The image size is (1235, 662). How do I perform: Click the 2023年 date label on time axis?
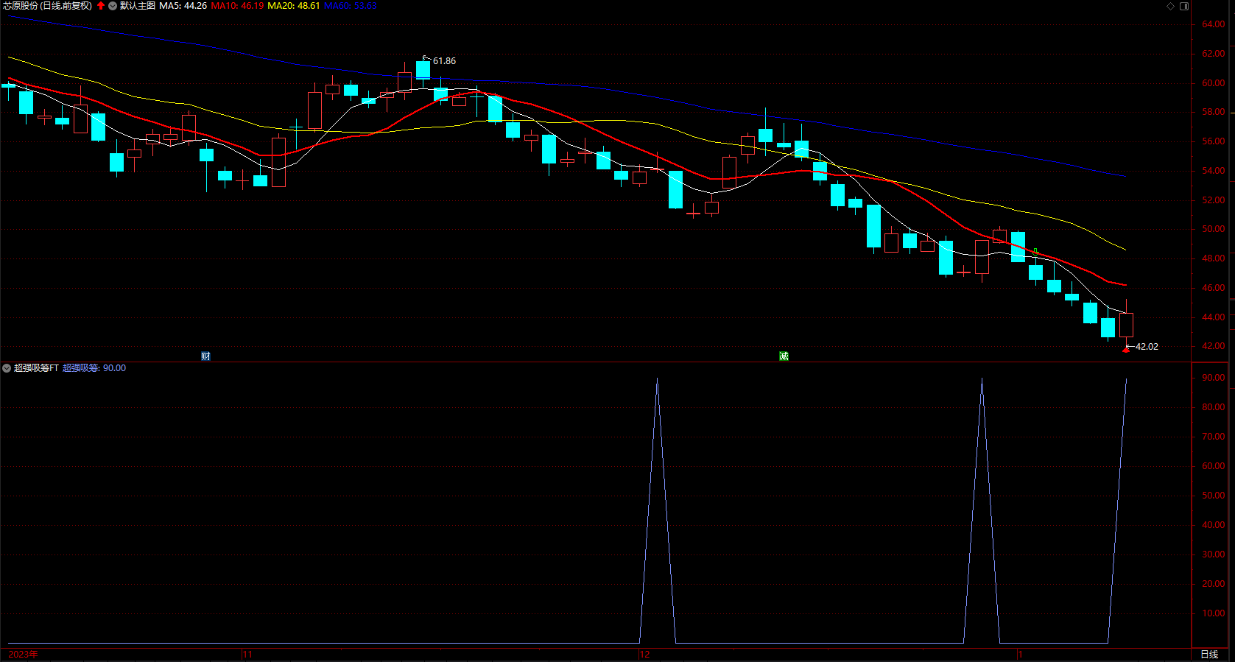coord(24,655)
